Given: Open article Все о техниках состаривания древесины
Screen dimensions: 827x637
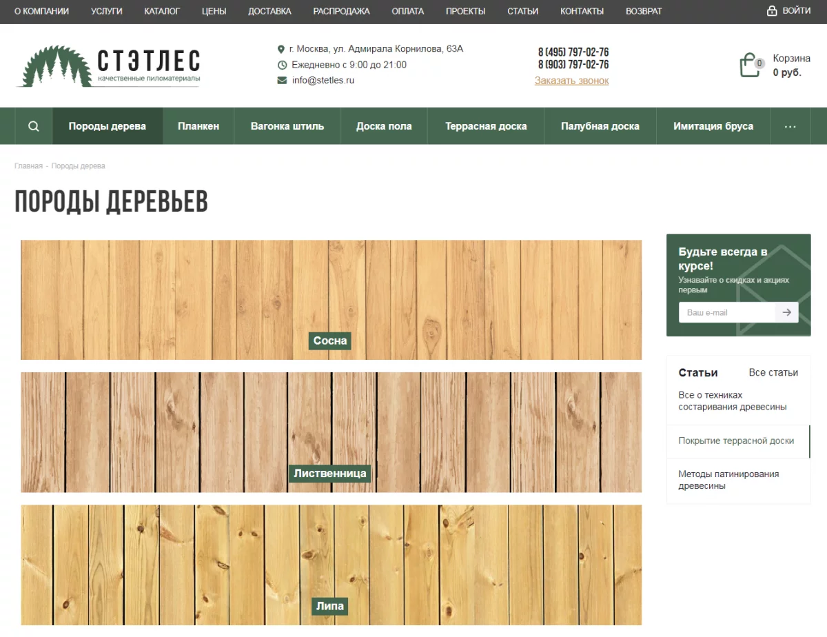Looking at the screenshot, I should (733, 401).
